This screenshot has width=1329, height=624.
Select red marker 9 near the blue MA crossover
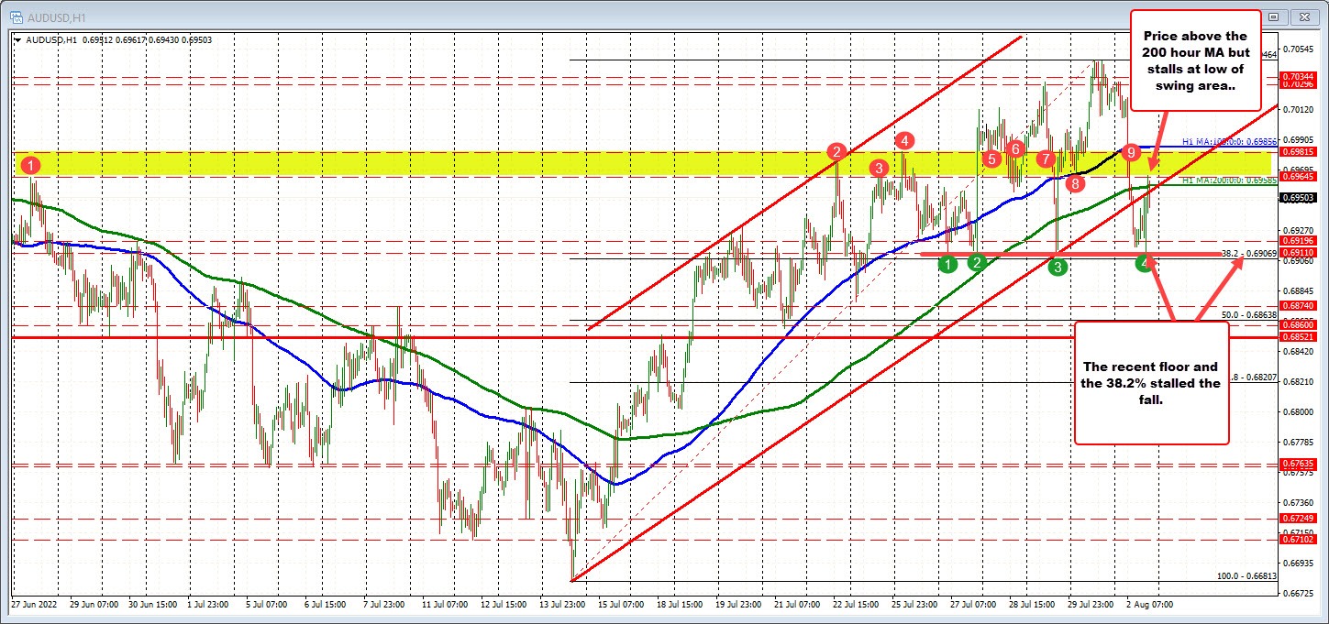pos(1131,152)
